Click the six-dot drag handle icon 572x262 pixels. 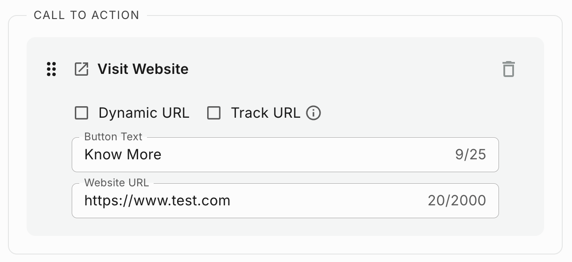click(51, 69)
